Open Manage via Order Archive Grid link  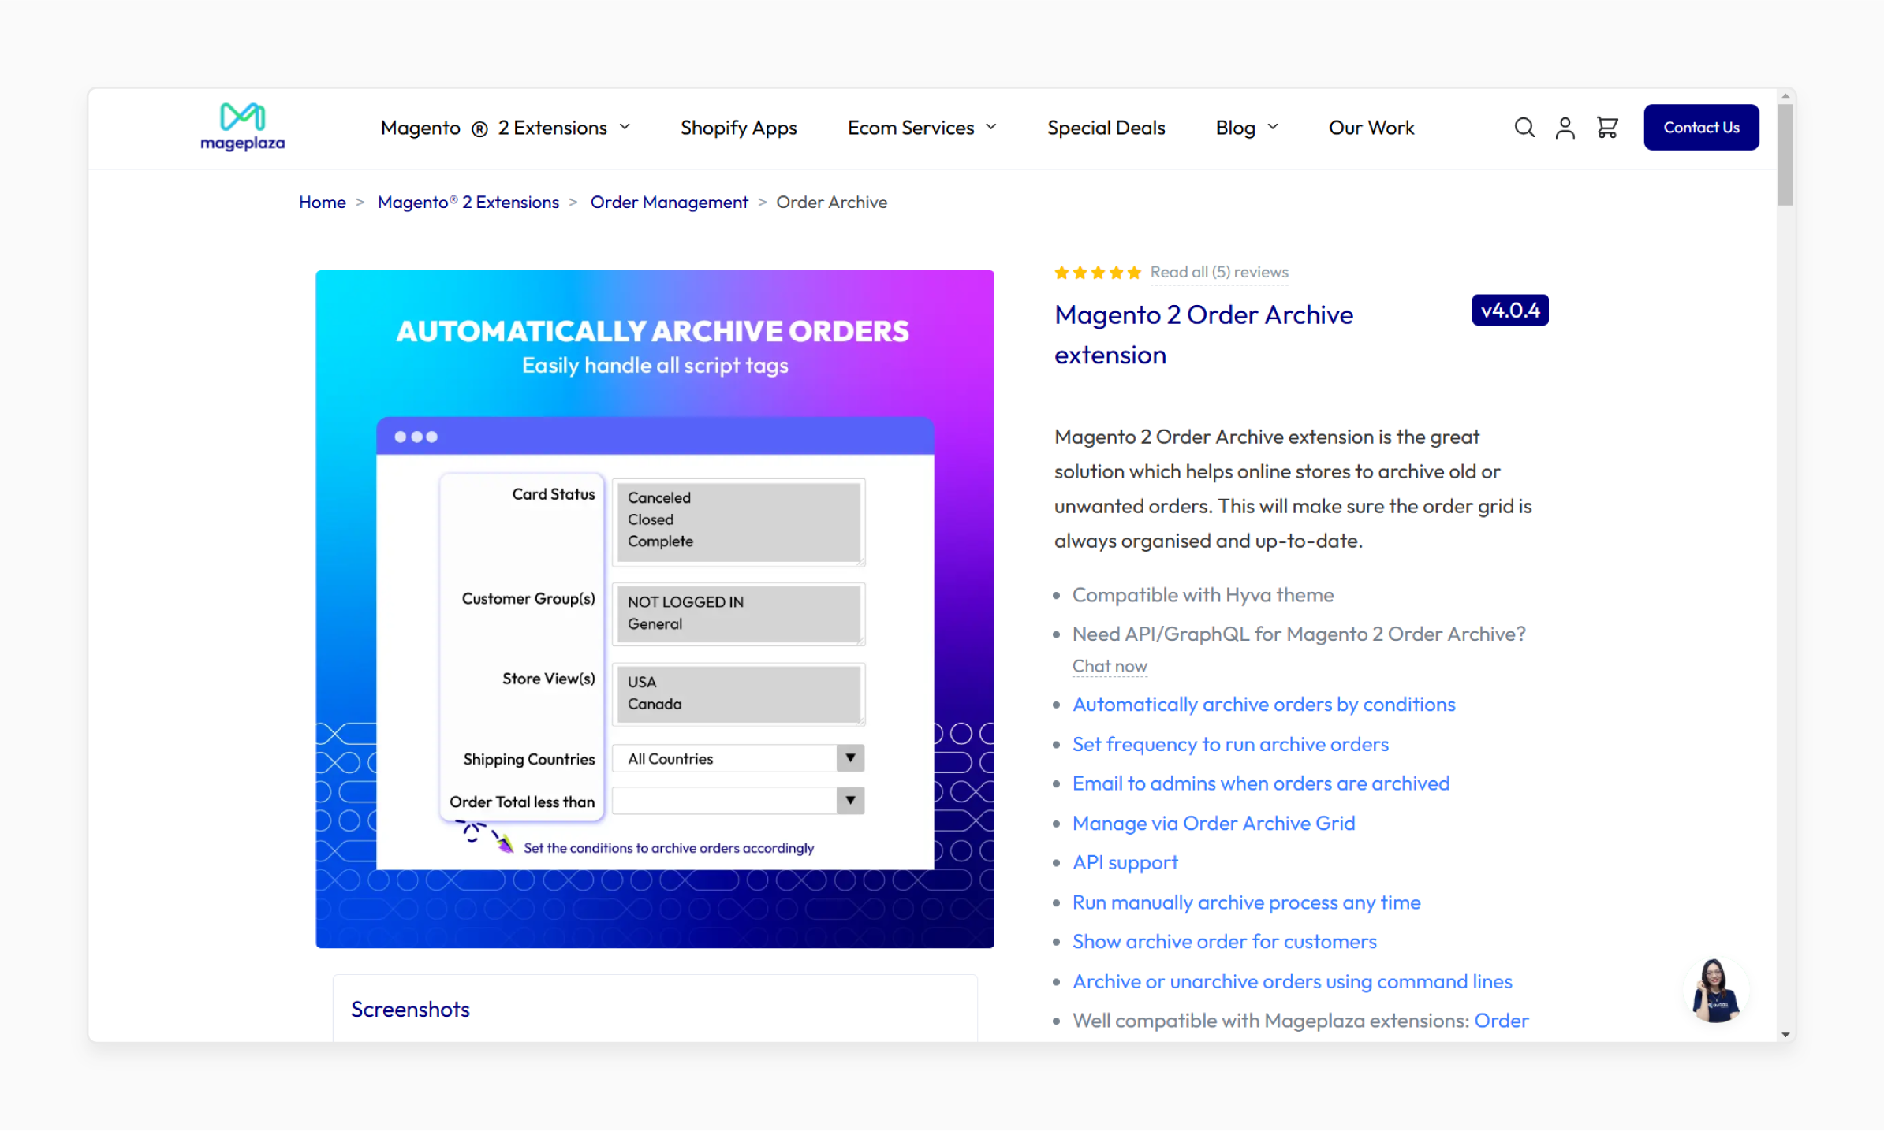[x=1214, y=823]
